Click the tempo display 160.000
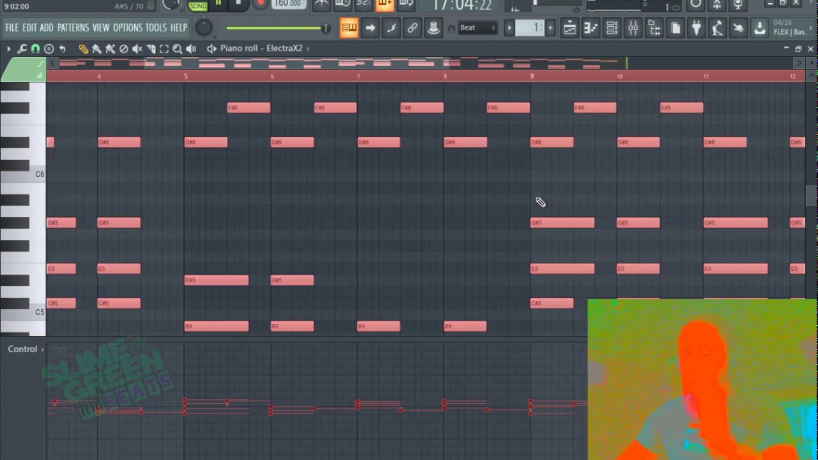 (289, 4)
